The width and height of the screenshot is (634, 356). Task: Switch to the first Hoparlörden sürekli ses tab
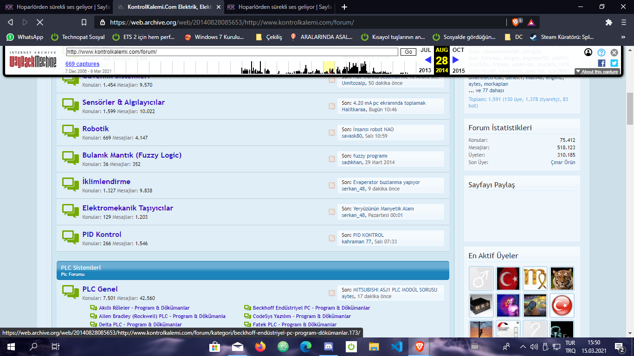(57, 7)
